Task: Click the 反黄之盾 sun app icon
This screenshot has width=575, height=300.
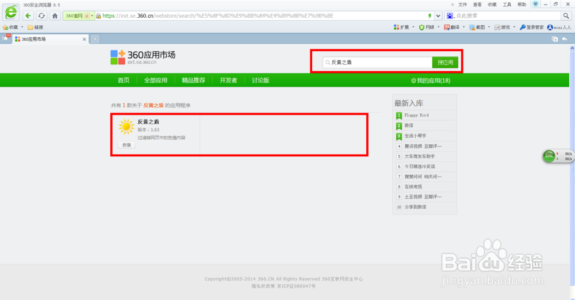Action: point(126,127)
